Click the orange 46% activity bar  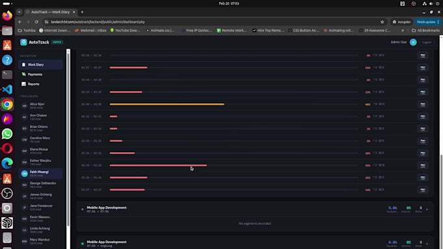click(x=167, y=104)
